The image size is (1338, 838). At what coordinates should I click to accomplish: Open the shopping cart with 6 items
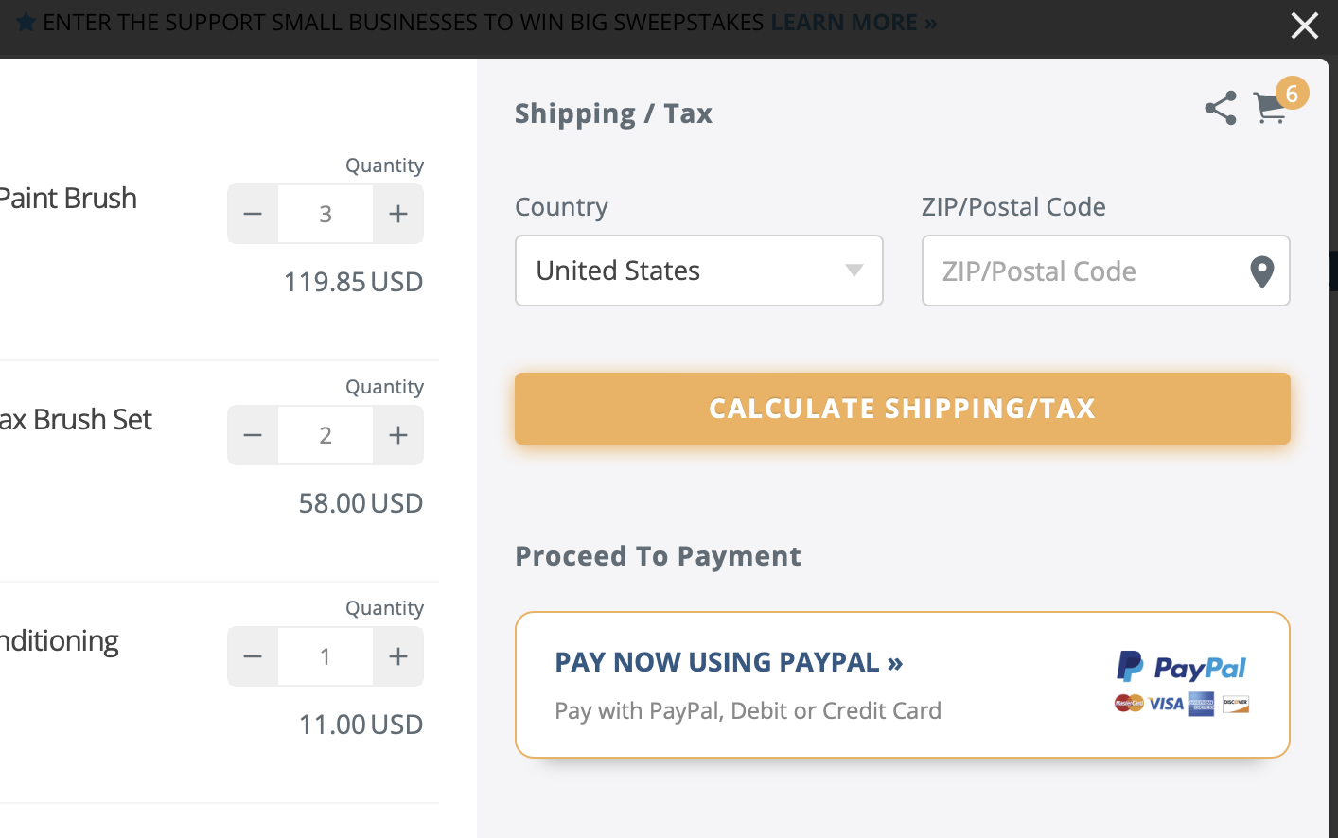pyautogui.click(x=1271, y=108)
